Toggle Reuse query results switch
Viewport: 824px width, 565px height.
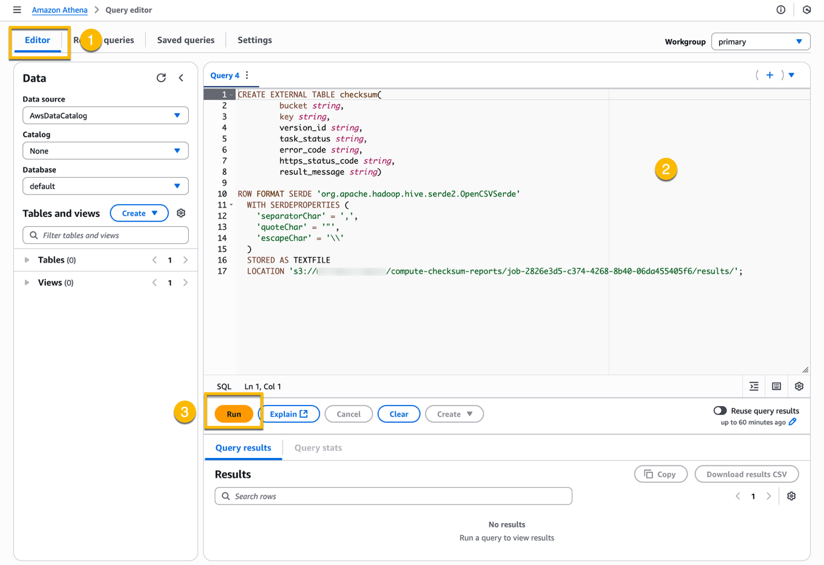coord(720,410)
